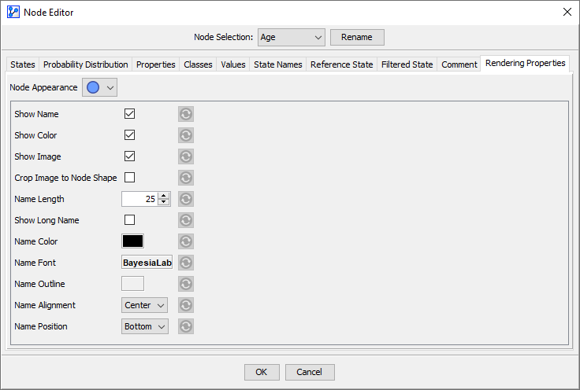This screenshot has height=390, width=580.
Task: Click the Rename button
Action: 357,37
